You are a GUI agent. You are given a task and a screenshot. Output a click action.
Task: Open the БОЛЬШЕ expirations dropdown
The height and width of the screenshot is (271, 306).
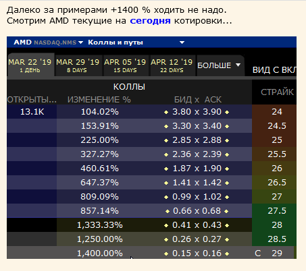pyautogui.click(x=219, y=65)
